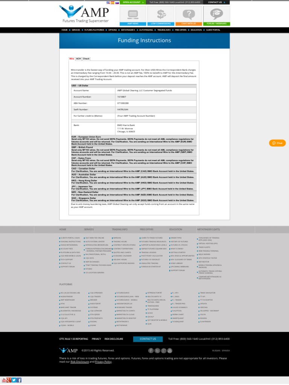Click the grey Facebook circle in the footer

[x=151, y=351]
